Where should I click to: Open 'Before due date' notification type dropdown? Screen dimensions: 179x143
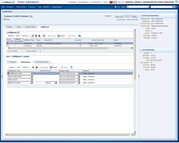click(32, 83)
